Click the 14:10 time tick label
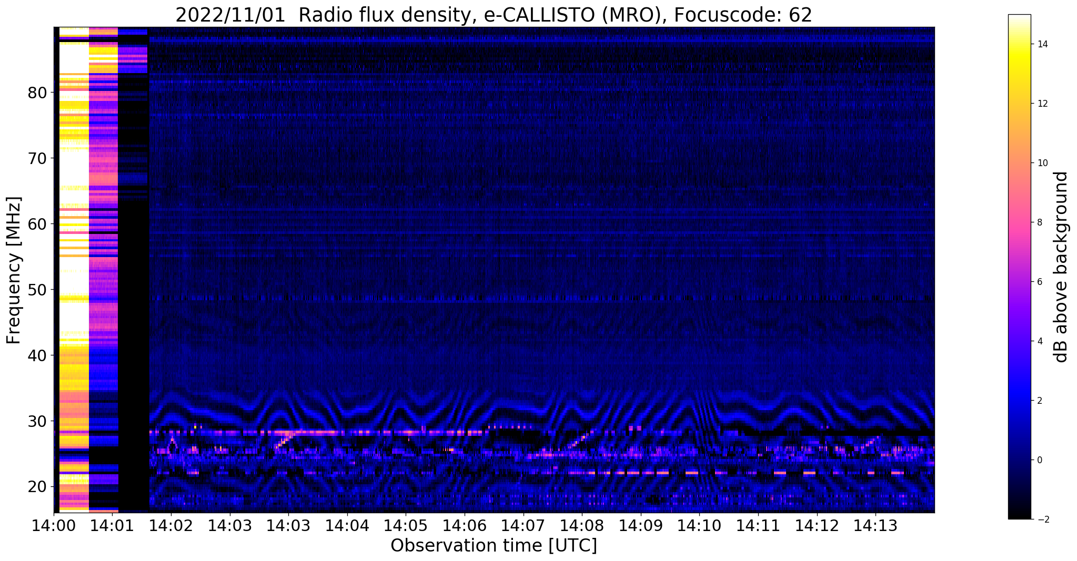This screenshot has width=1077, height=561. pos(699,525)
